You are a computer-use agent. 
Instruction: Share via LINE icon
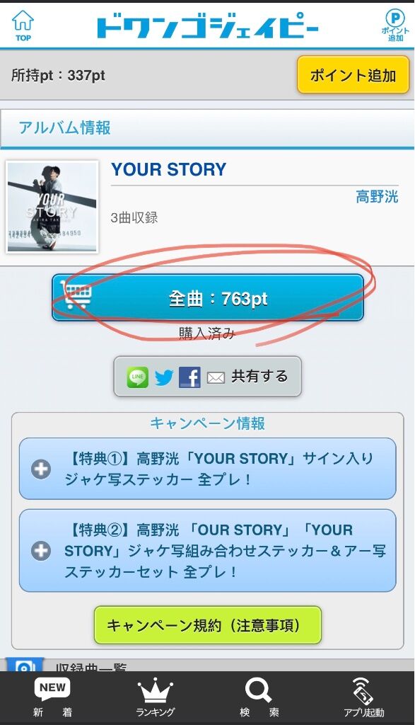click(x=138, y=377)
